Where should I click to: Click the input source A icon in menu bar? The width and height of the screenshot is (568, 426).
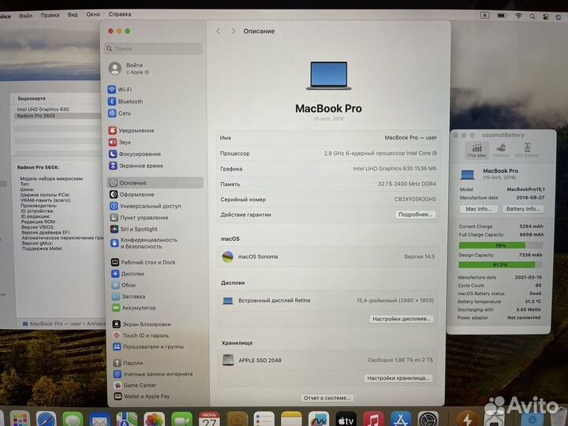point(484,15)
